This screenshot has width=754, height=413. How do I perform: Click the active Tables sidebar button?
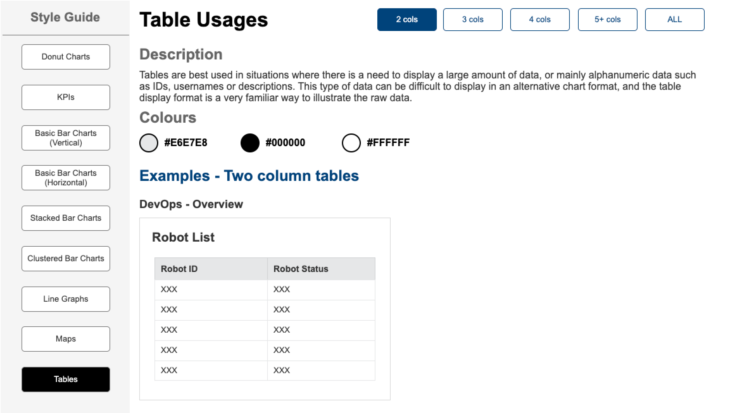click(x=66, y=379)
